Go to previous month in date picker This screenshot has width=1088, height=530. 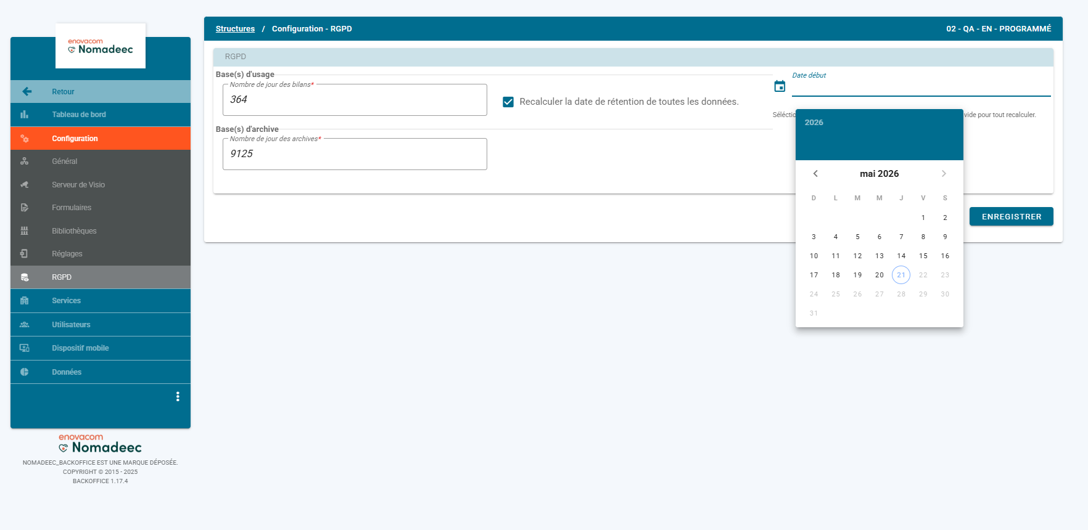click(x=815, y=174)
